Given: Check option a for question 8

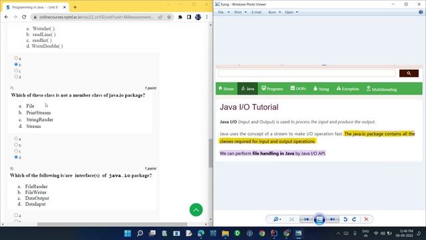Looking at the screenshot, I should [x=16, y=215].
